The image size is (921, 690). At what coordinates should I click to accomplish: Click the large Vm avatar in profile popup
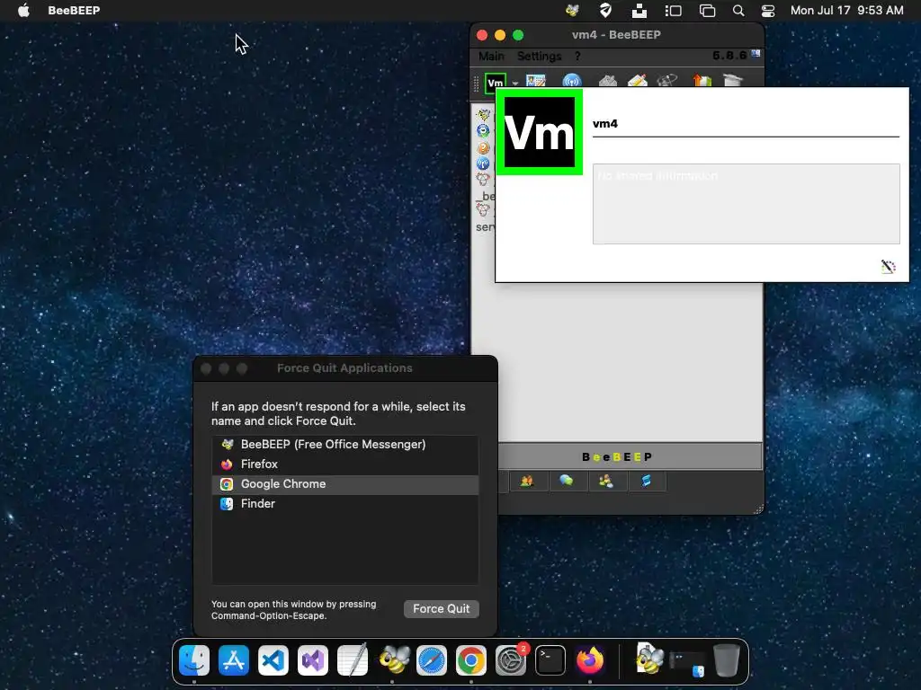(540, 132)
